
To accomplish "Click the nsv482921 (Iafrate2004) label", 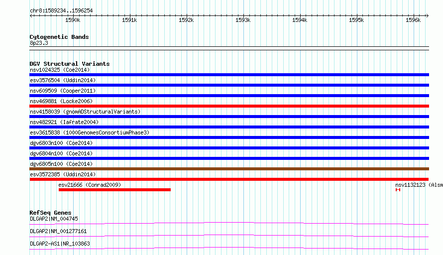I will coord(64,122).
